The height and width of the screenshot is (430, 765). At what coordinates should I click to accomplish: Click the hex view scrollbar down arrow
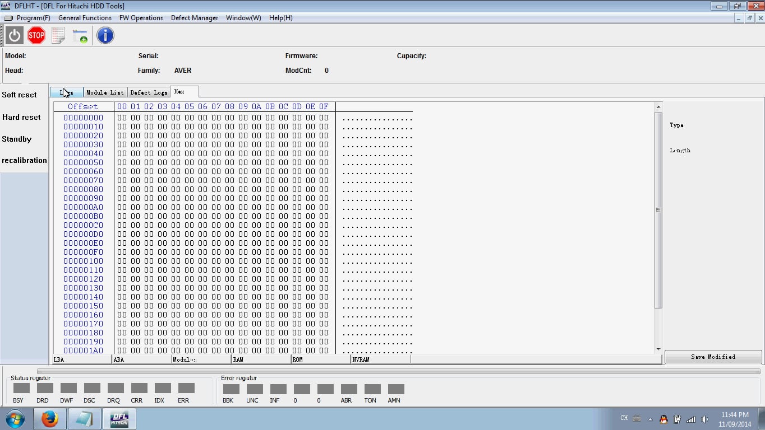click(x=658, y=349)
